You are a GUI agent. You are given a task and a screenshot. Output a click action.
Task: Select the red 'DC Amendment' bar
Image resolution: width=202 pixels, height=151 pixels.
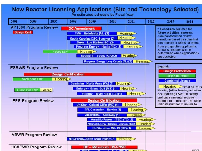click(x=81, y=29)
